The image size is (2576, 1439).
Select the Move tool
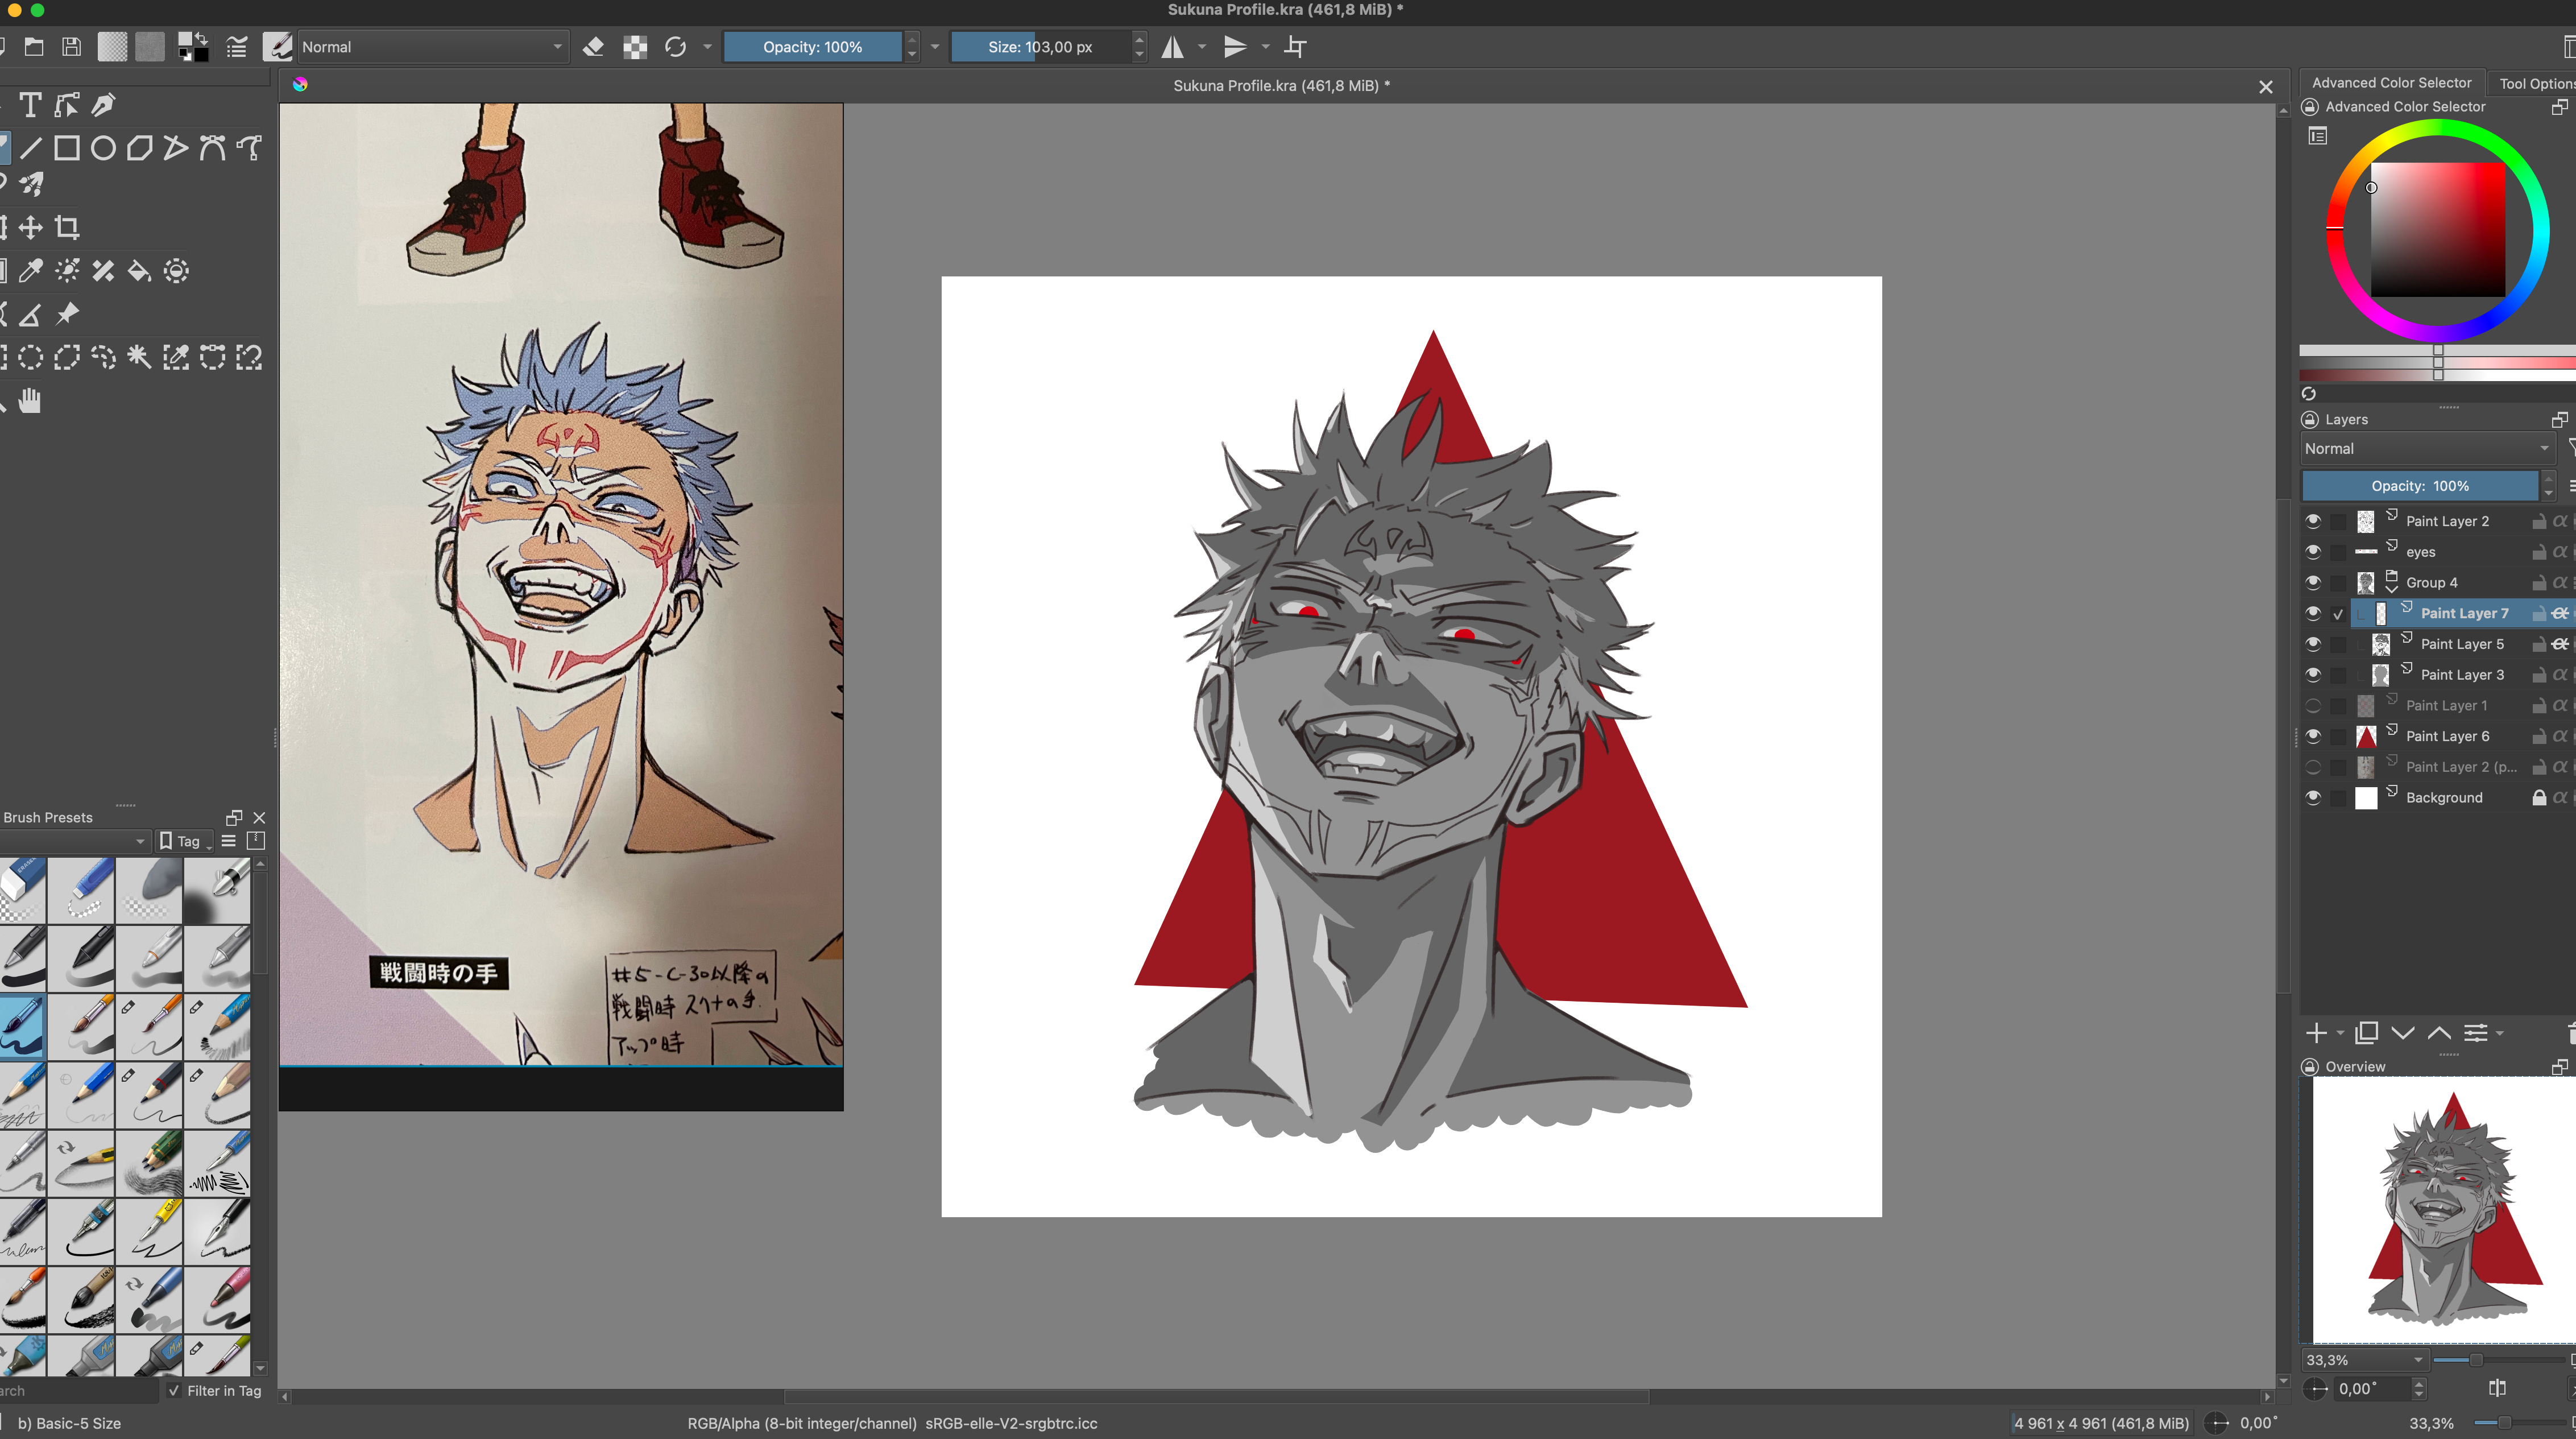[30, 227]
